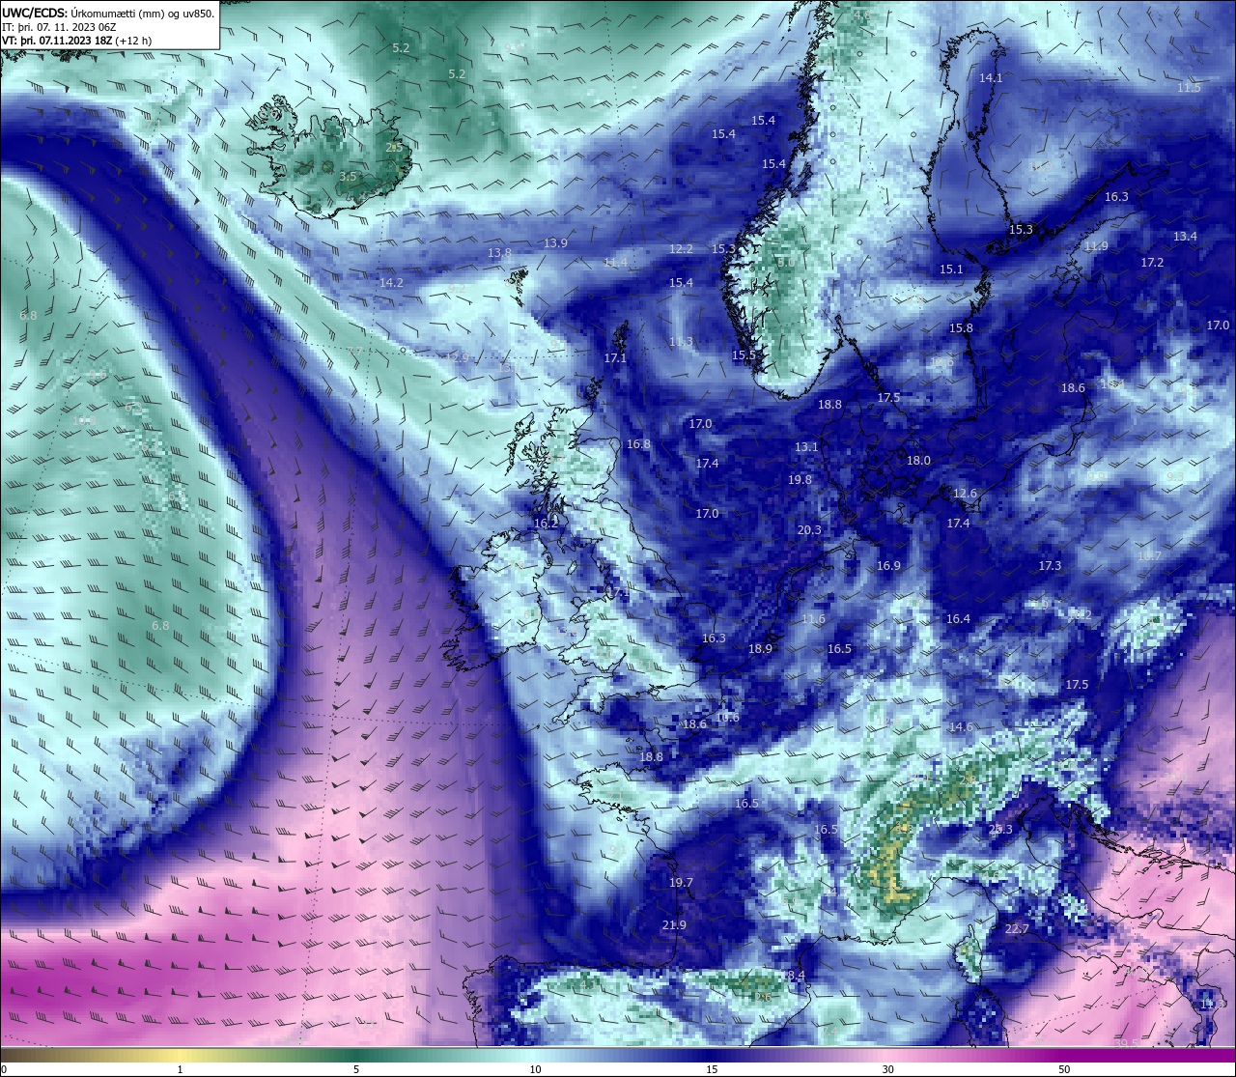Click the VT valid time 18Z line
Viewport: 1236px width, 1077px height.
pos(76,41)
